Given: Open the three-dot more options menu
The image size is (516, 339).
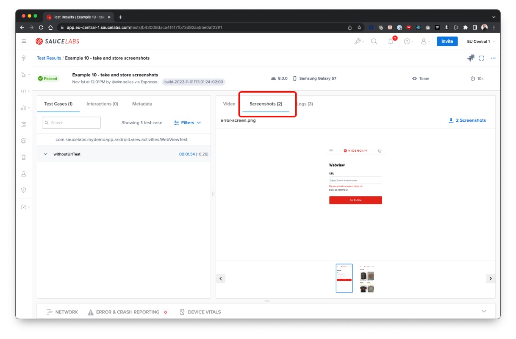Looking at the screenshot, I should pyautogui.click(x=493, y=58).
